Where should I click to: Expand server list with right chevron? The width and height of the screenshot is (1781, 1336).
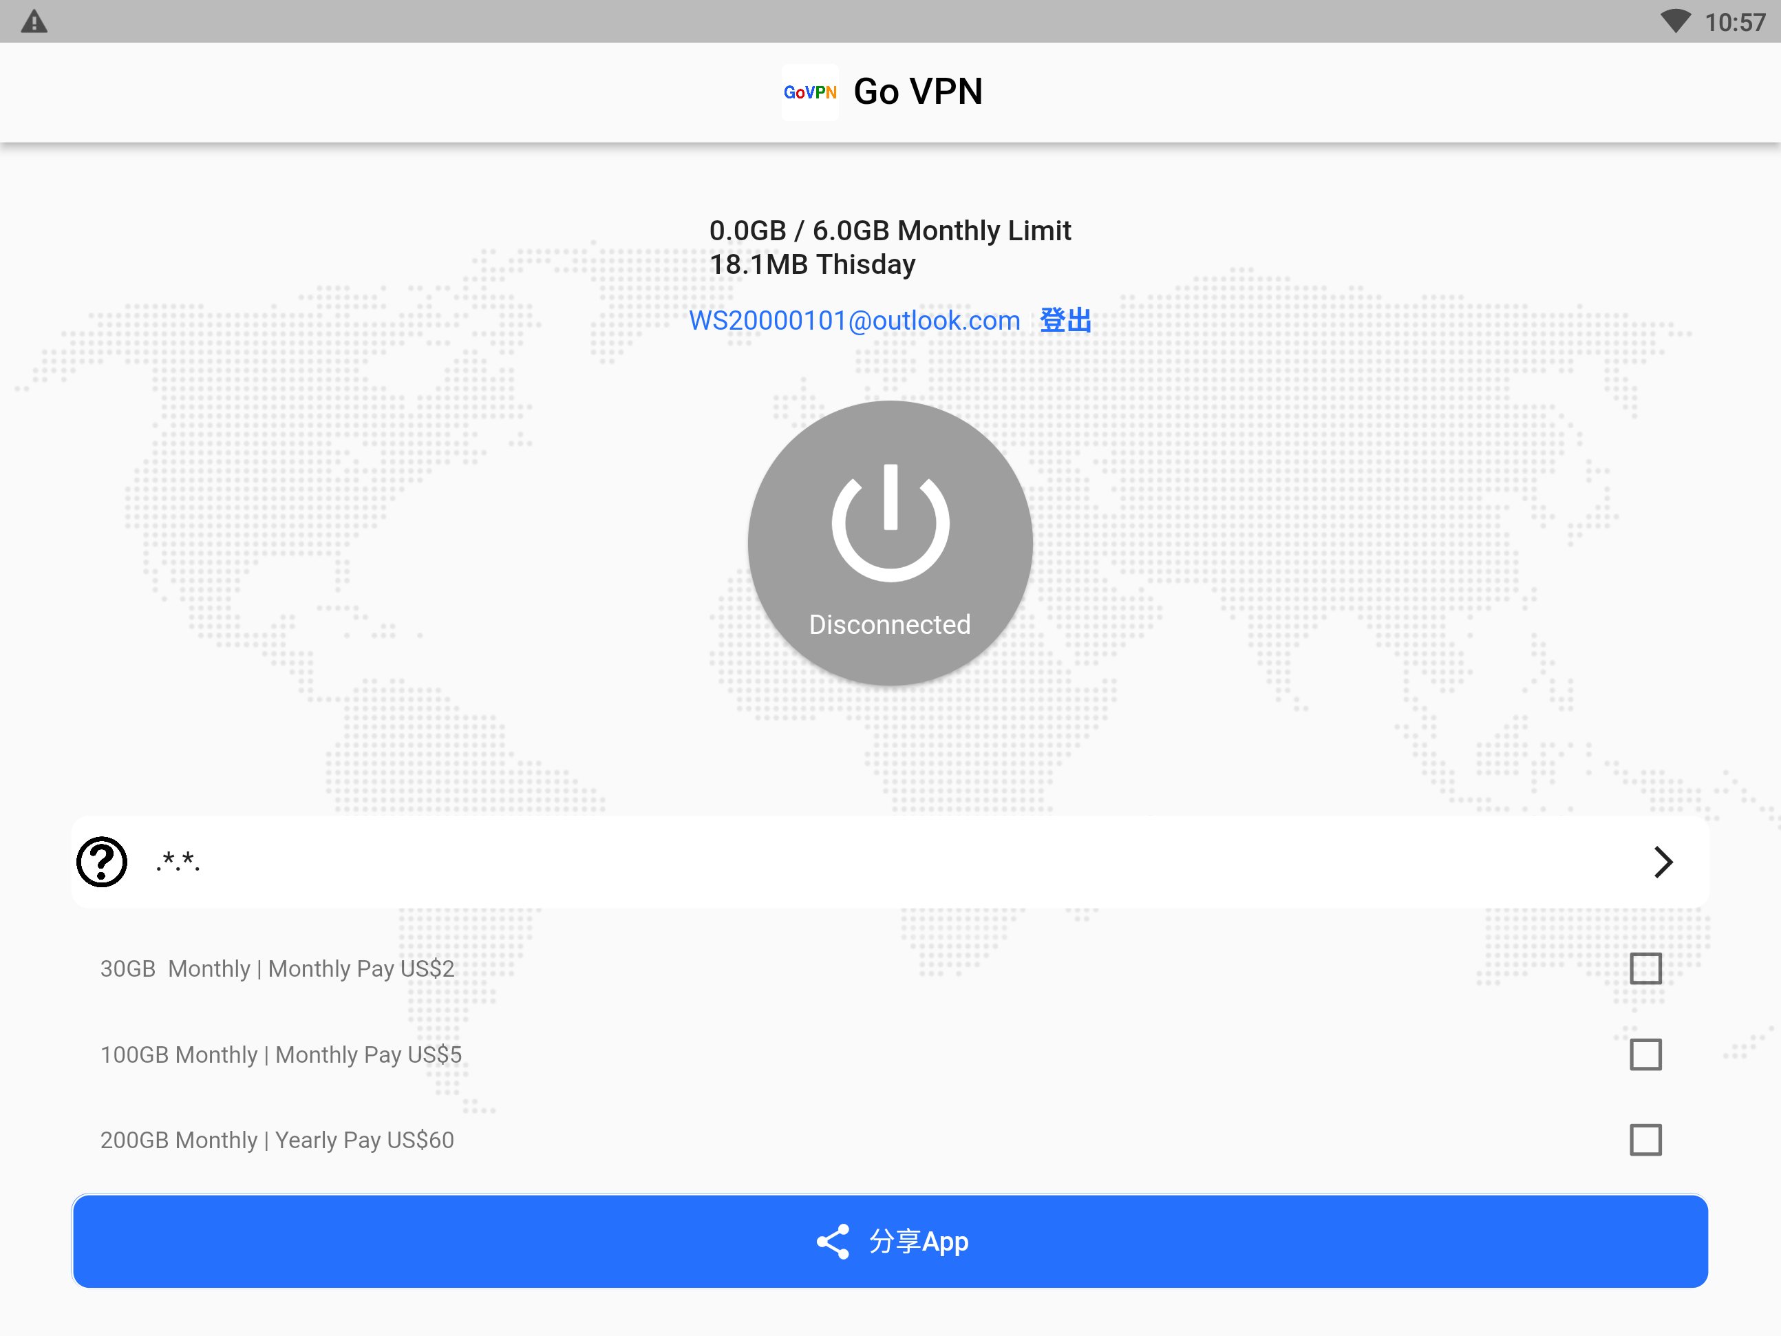(1663, 862)
